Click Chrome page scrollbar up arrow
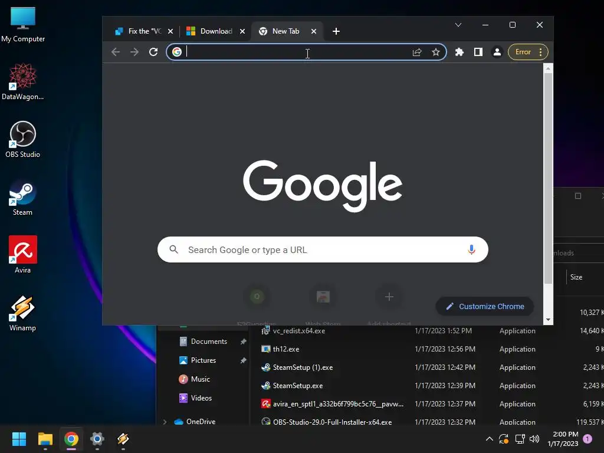Viewport: 604px width, 453px height. [x=548, y=68]
